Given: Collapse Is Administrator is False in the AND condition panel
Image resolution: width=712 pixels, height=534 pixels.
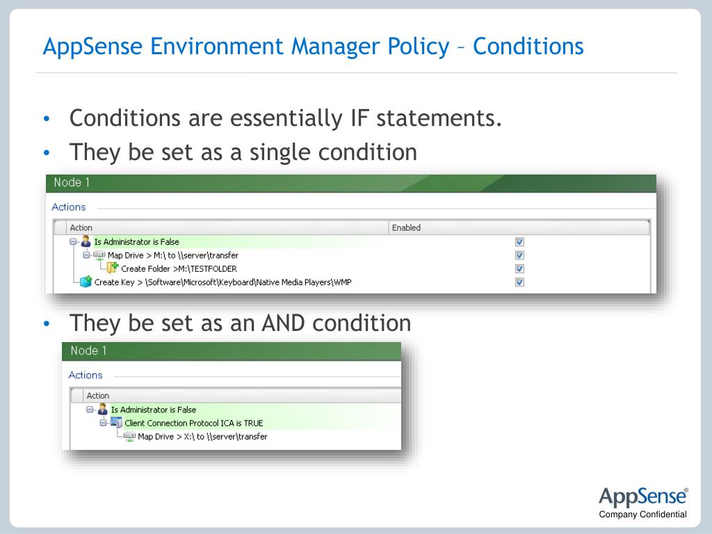Looking at the screenshot, I should [90, 409].
